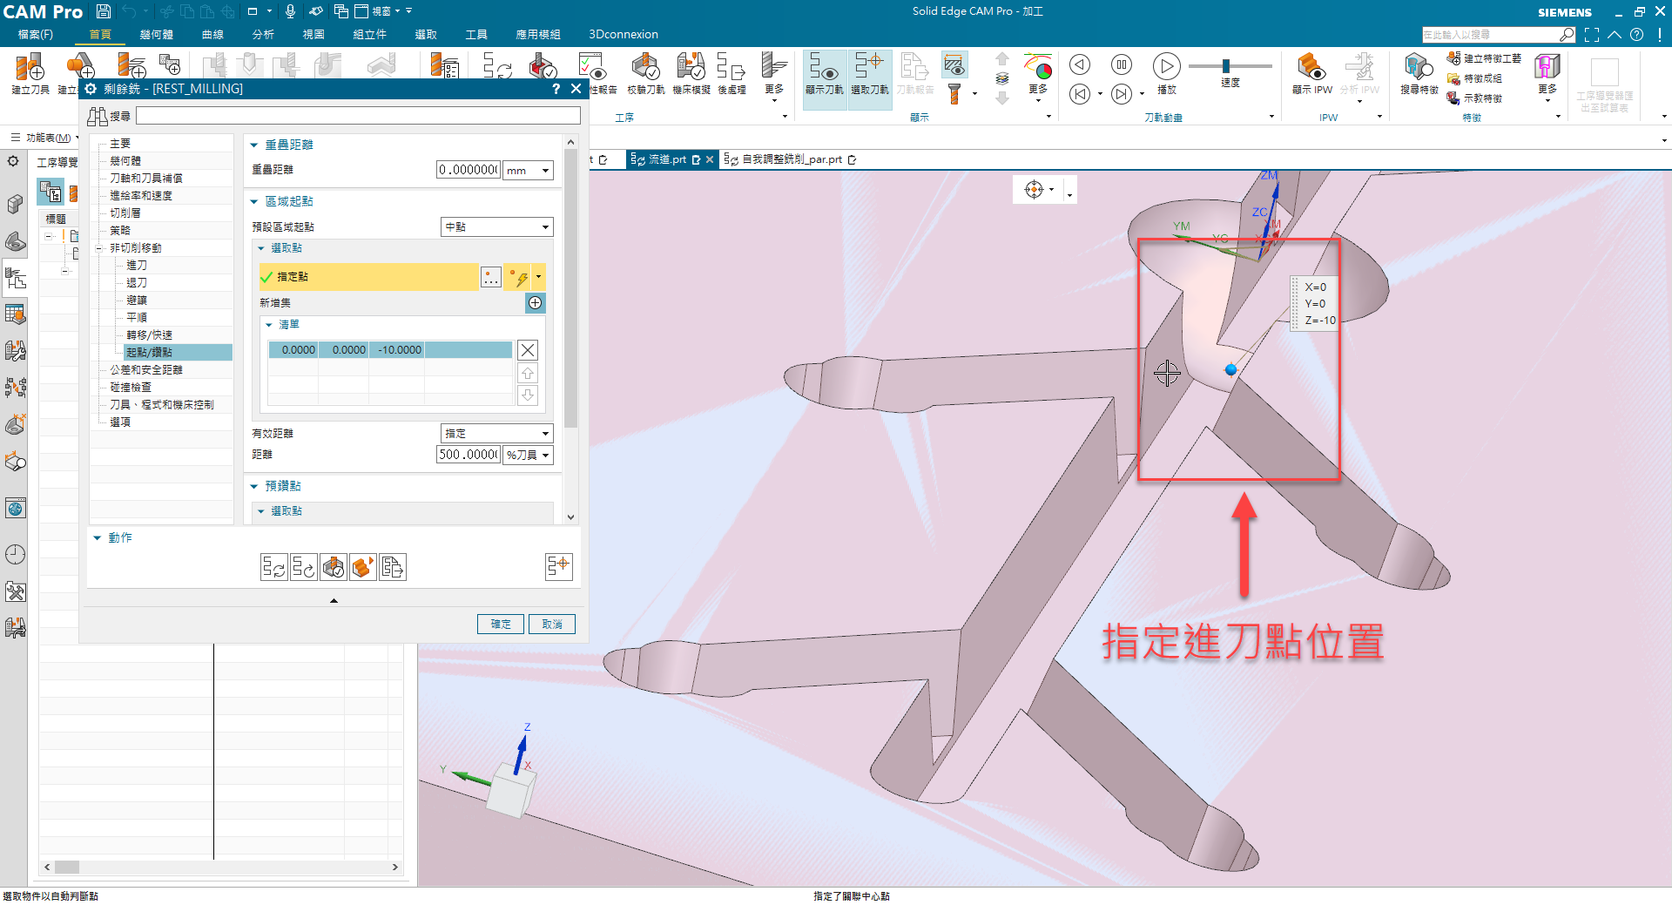The width and height of the screenshot is (1672, 905).
Task: Click 示教特徵 teach features
Action: click(x=1474, y=98)
